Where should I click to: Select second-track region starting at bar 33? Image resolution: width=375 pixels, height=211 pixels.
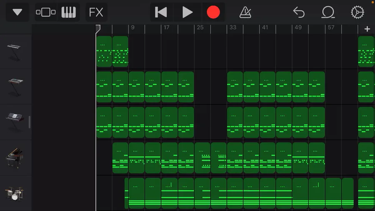pyautogui.click(x=235, y=87)
